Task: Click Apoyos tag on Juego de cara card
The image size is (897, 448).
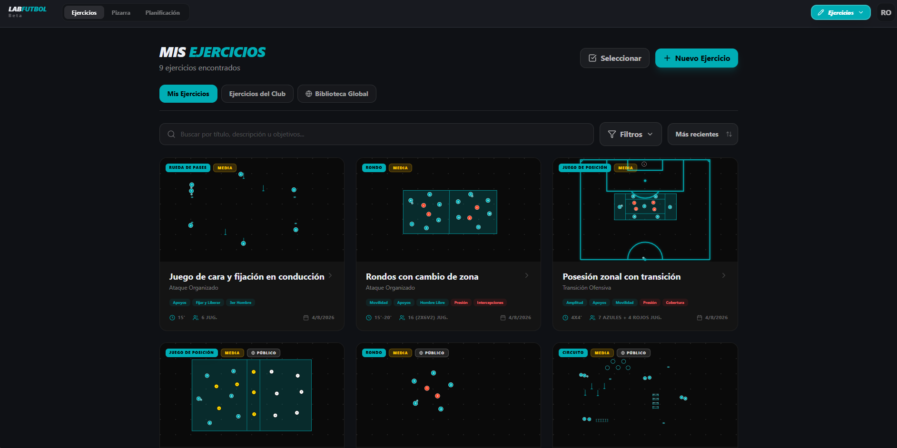Action: click(179, 302)
